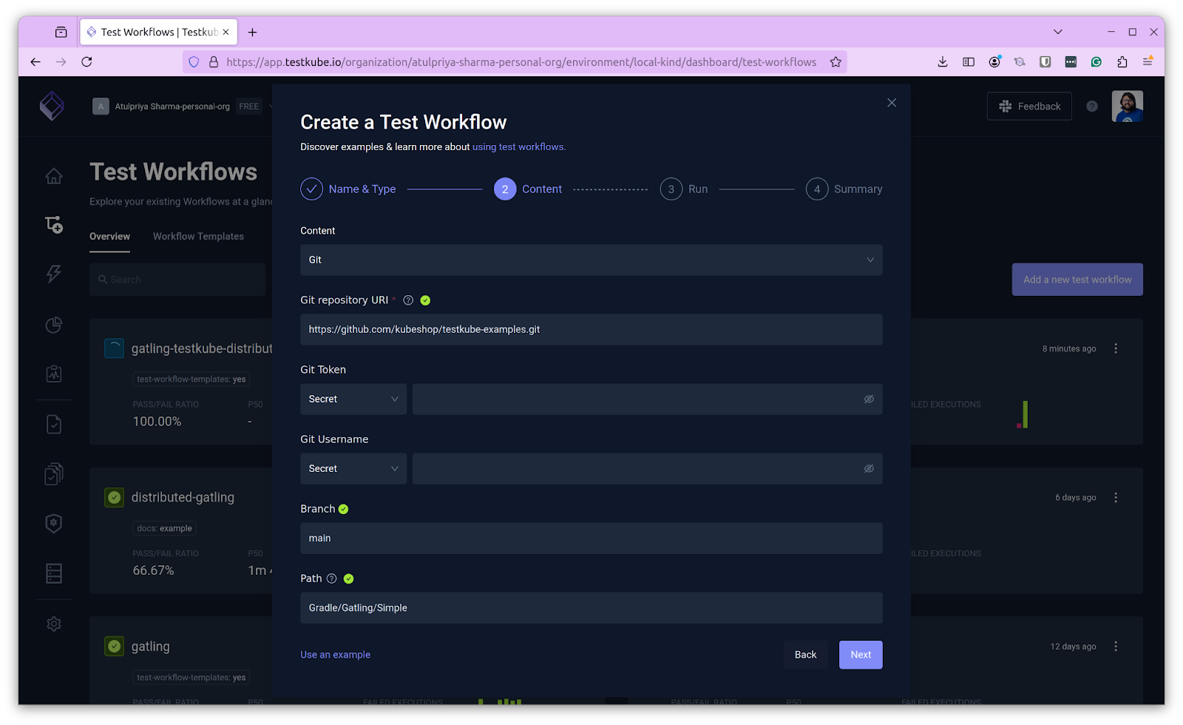
Task: Click the Path input with Gradle/Gatling/Simple
Action: 591,607
